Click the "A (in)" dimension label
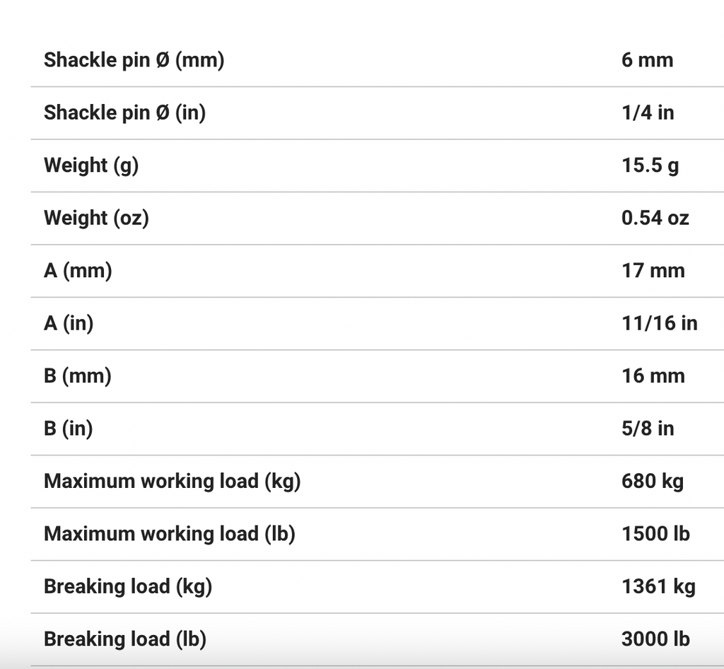724x669 pixels. 69,323
